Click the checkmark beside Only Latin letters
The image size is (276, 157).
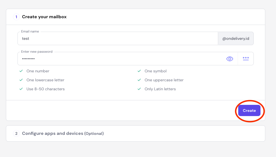[x=139, y=89]
